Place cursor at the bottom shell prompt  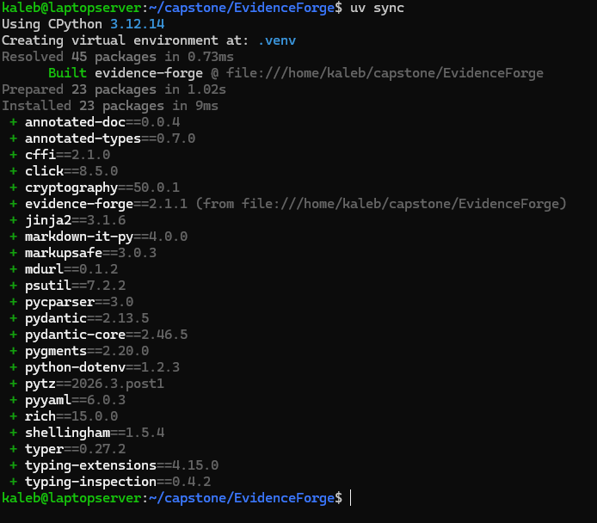click(351, 498)
